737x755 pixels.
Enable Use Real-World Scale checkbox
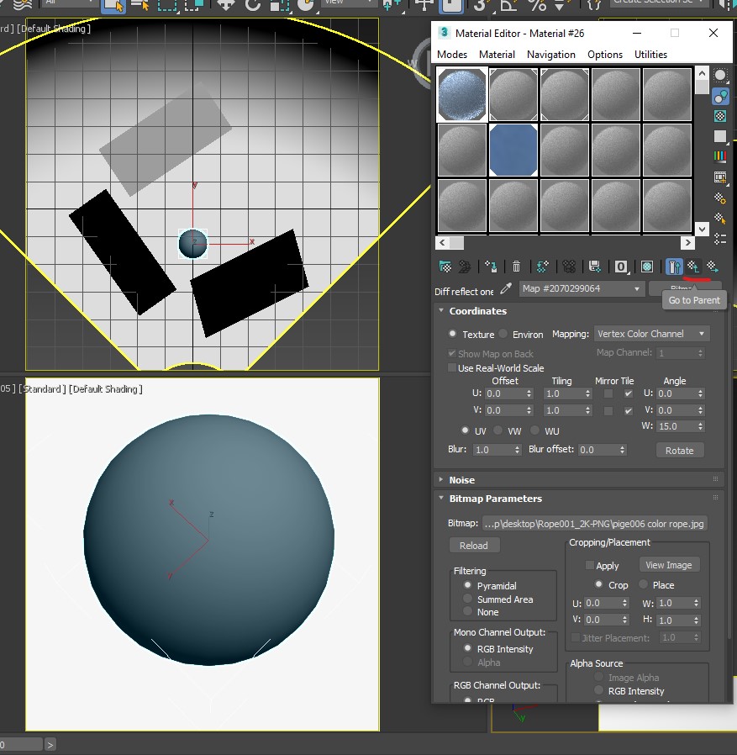point(453,368)
